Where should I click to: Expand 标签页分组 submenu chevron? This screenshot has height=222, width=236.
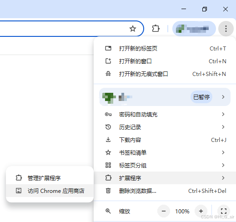[x=223, y=165]
